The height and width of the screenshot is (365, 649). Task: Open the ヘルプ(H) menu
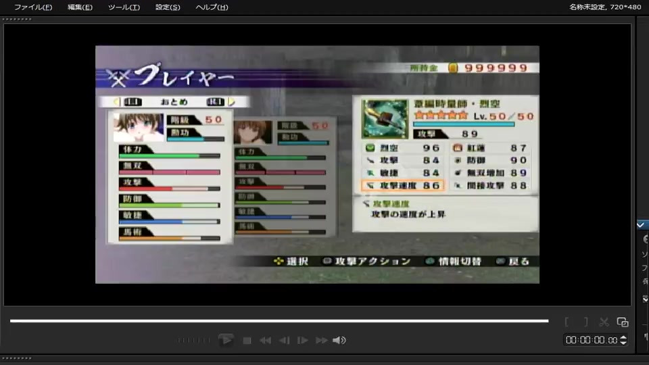tap(212, 7)
